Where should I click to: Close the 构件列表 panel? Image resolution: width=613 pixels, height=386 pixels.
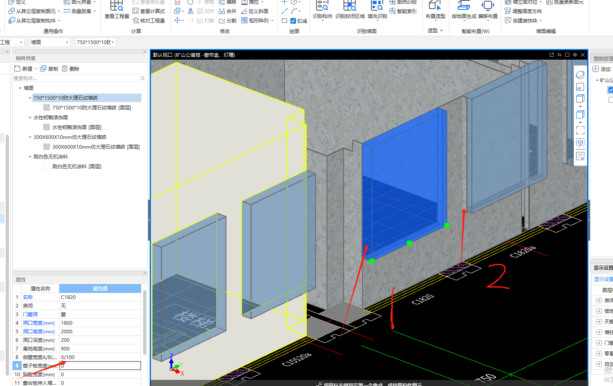point(145,52)
